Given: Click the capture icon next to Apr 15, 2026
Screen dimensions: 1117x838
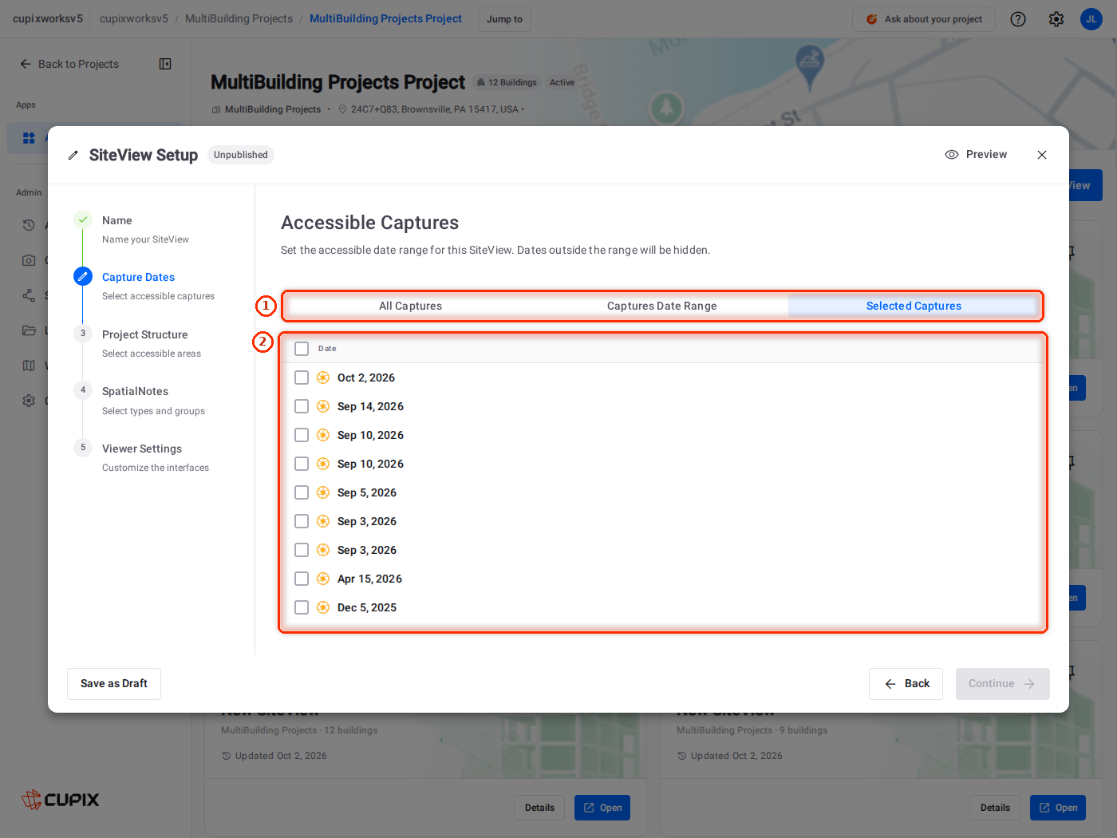Looking at the screenshot, I should click(323, 579).
